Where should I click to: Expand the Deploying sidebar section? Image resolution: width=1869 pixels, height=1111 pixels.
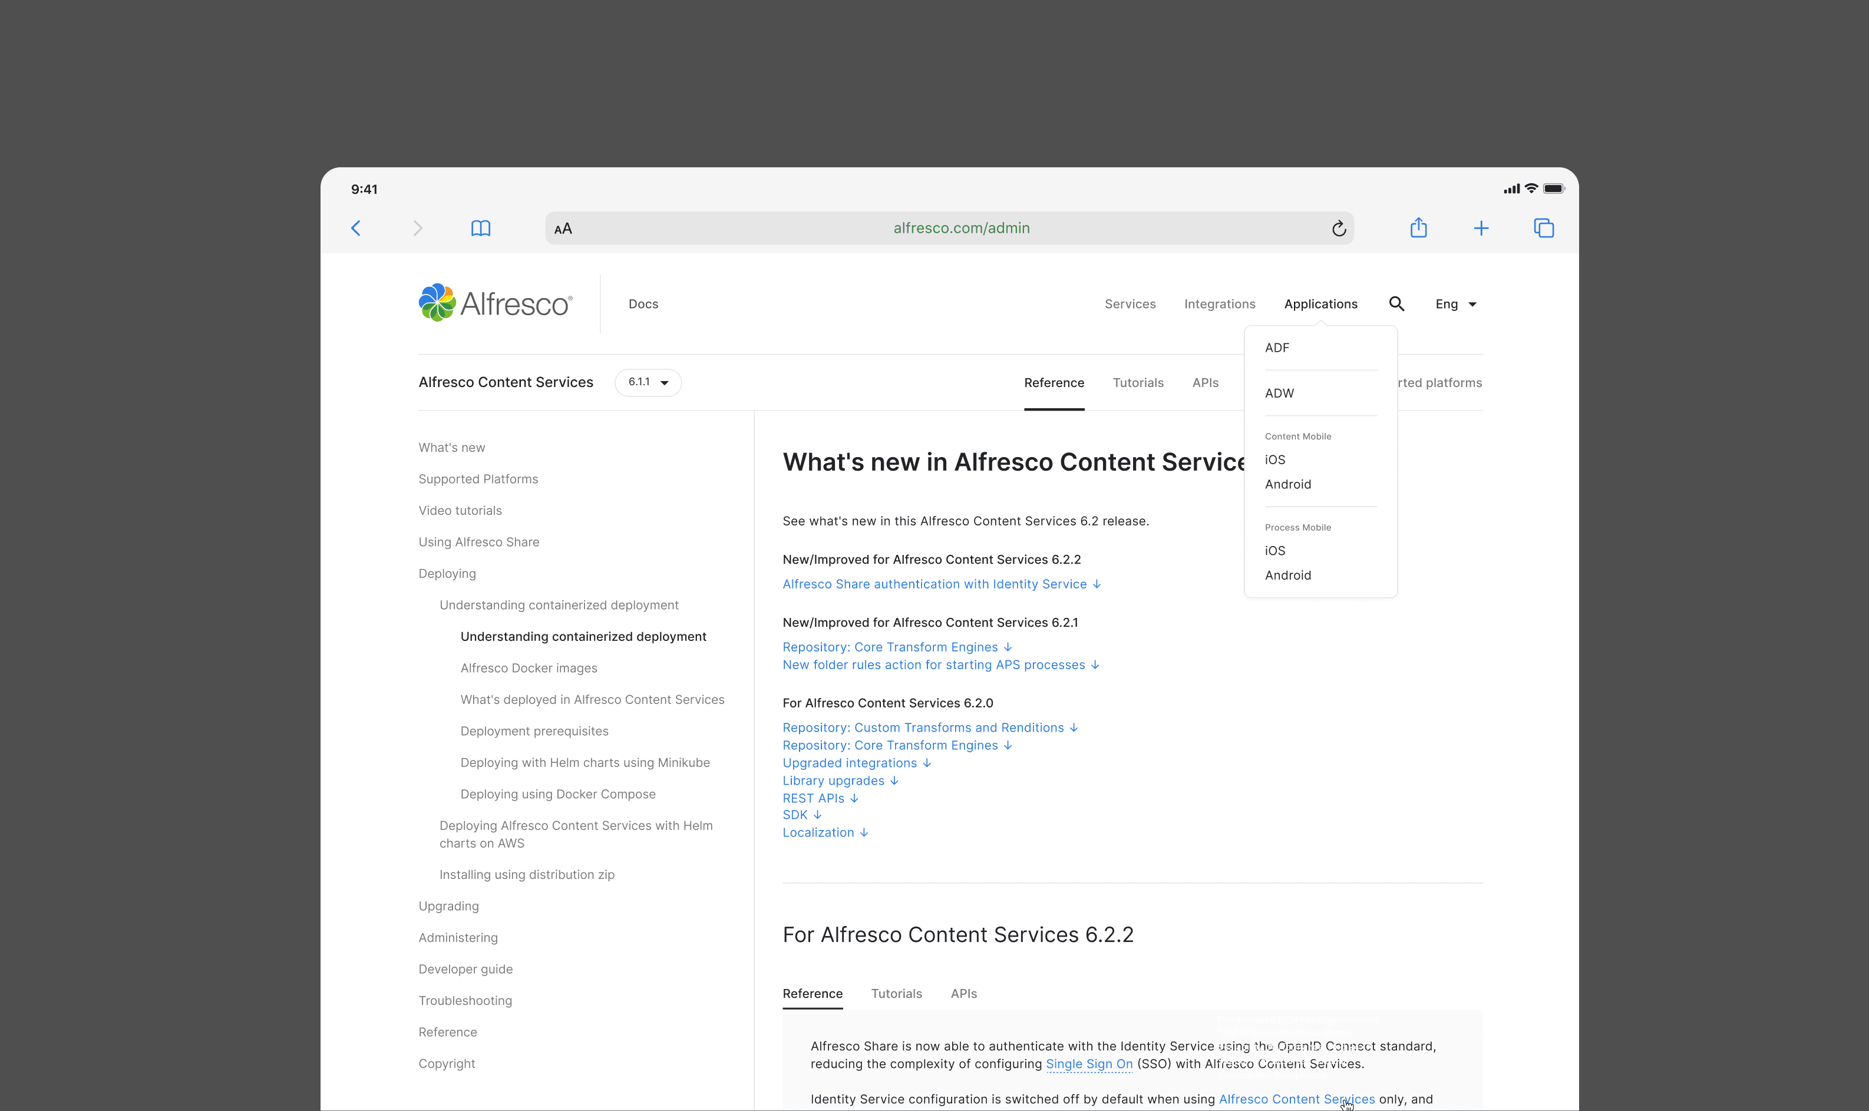(x=447, y=574)
